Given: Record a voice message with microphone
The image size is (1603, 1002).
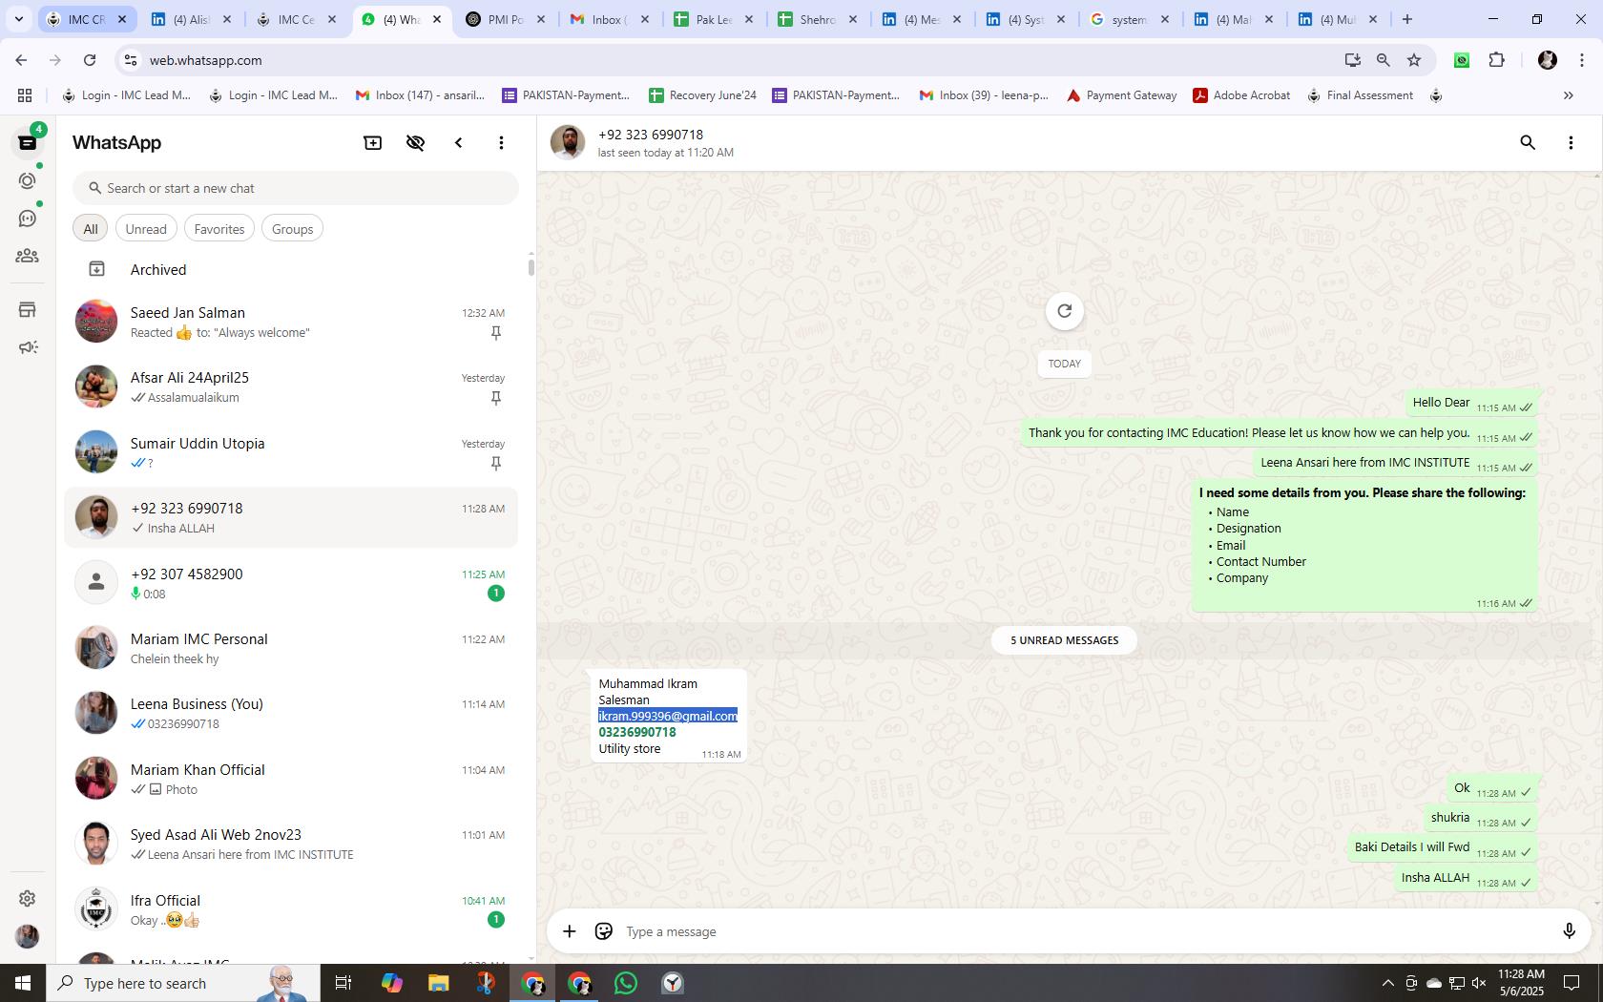Looking at the screenshot, I should tap(1569, 931).
